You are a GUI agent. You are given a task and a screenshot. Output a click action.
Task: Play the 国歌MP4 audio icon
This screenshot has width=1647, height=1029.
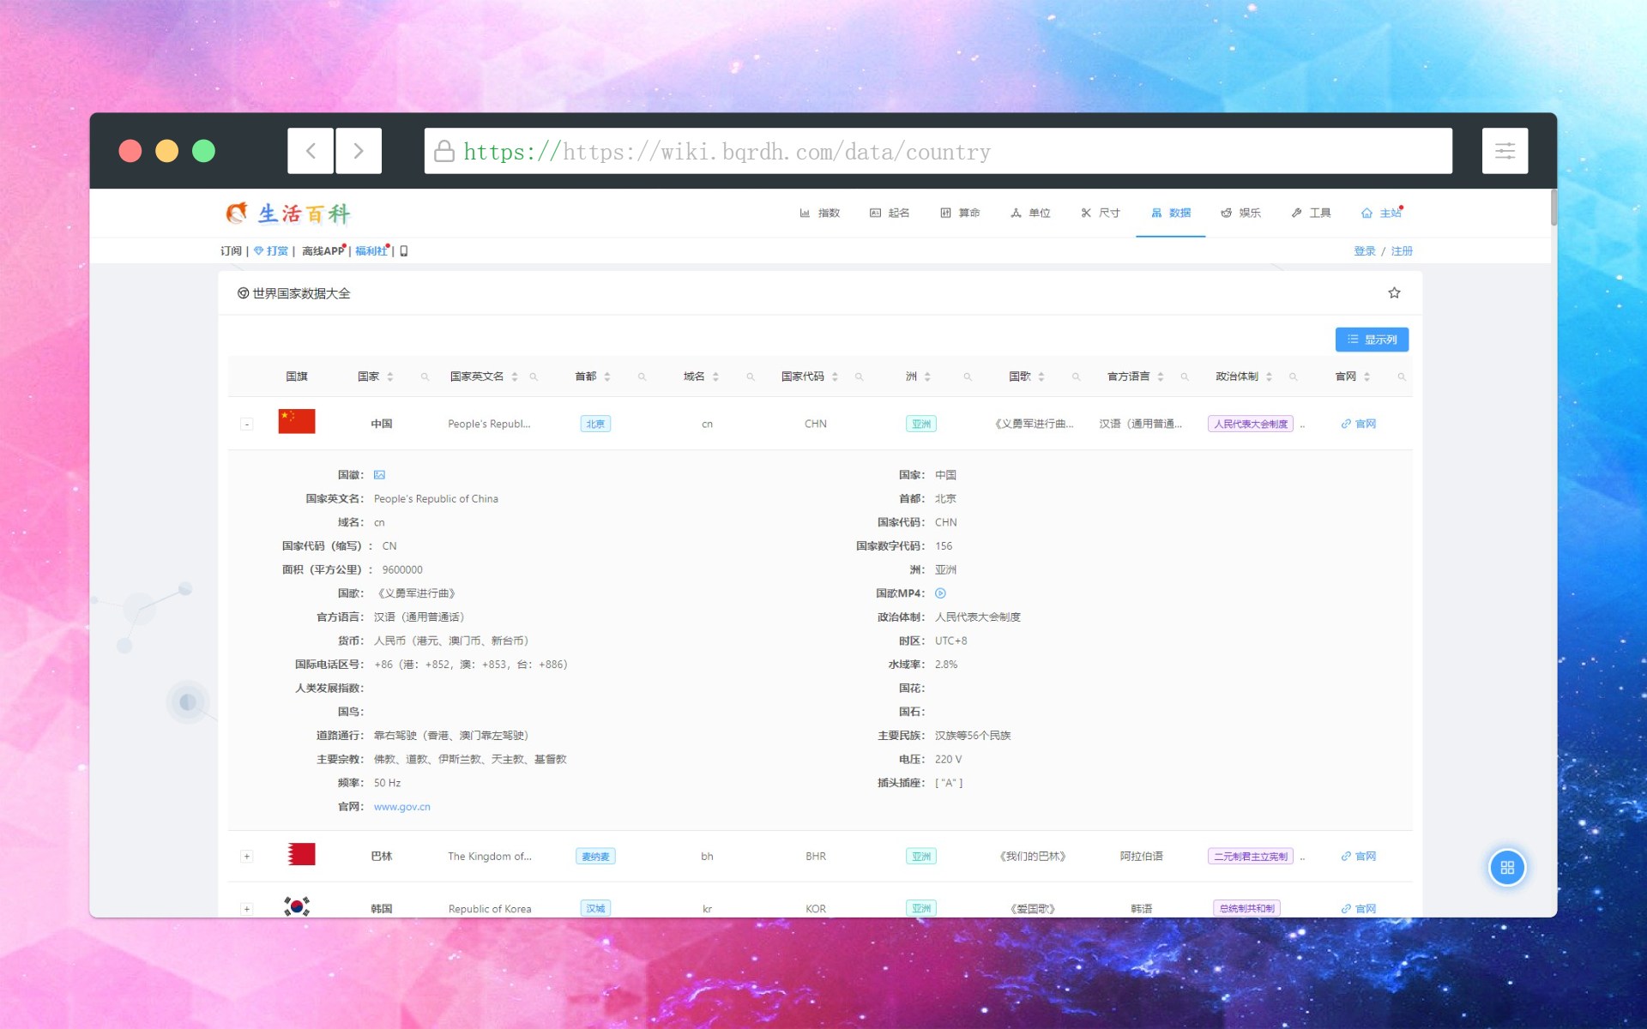(x=940, y=593)
